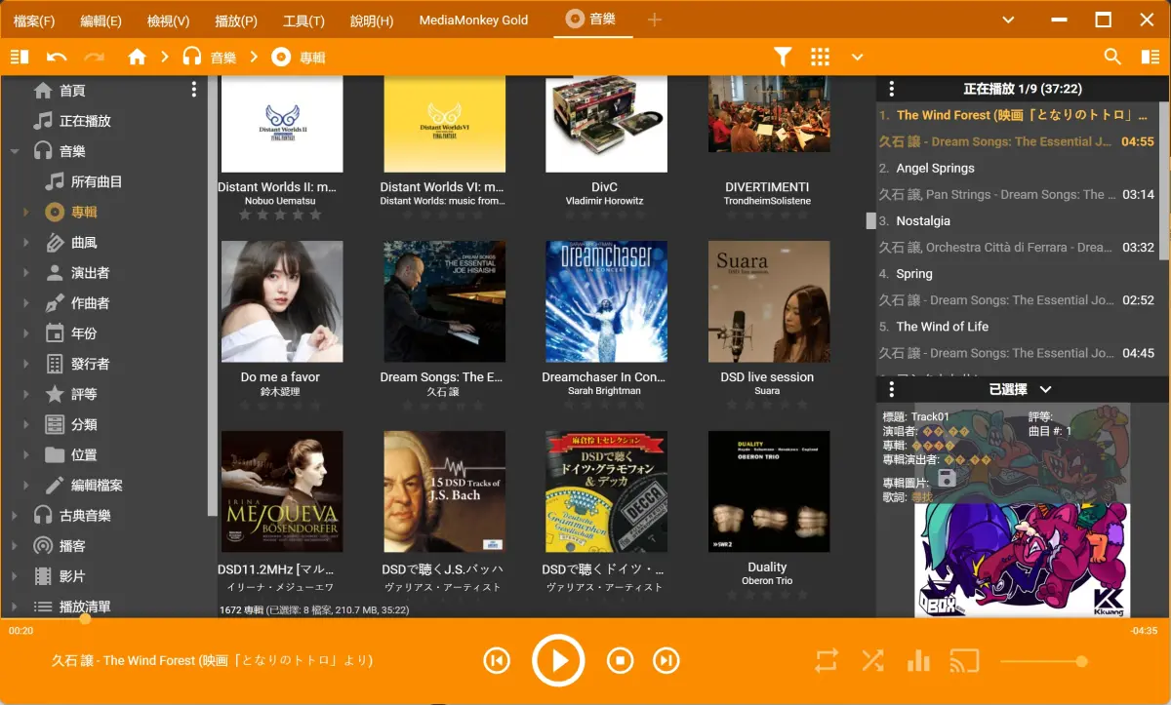Select the Duality album cover
Image resolution: width=1171 pixels, height=705 pixels.
click(769, 491)
